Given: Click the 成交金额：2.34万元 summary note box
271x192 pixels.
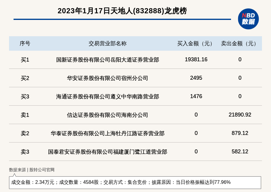Looking at the screenshot, I should point(135,182).
